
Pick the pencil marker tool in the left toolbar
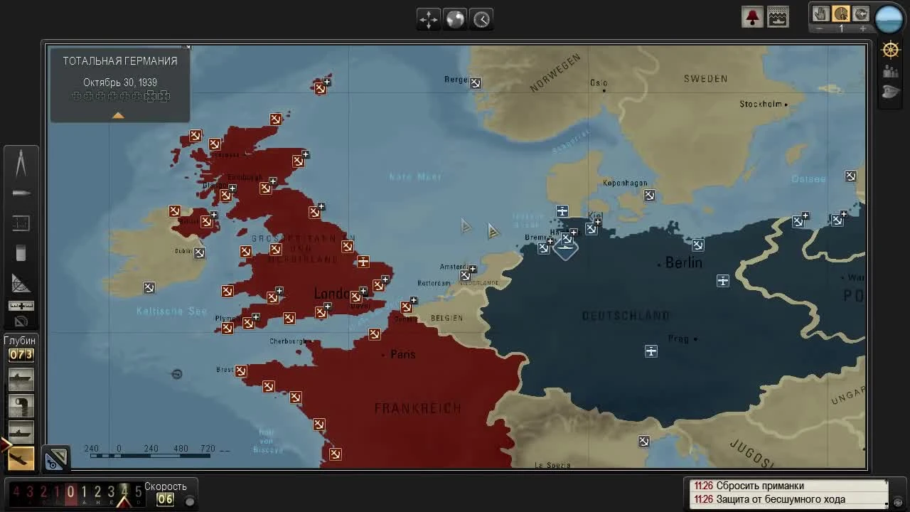(x=21, y=193)
